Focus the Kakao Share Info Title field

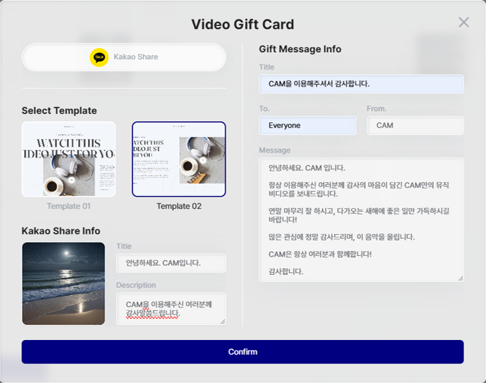tap(171, 263)
